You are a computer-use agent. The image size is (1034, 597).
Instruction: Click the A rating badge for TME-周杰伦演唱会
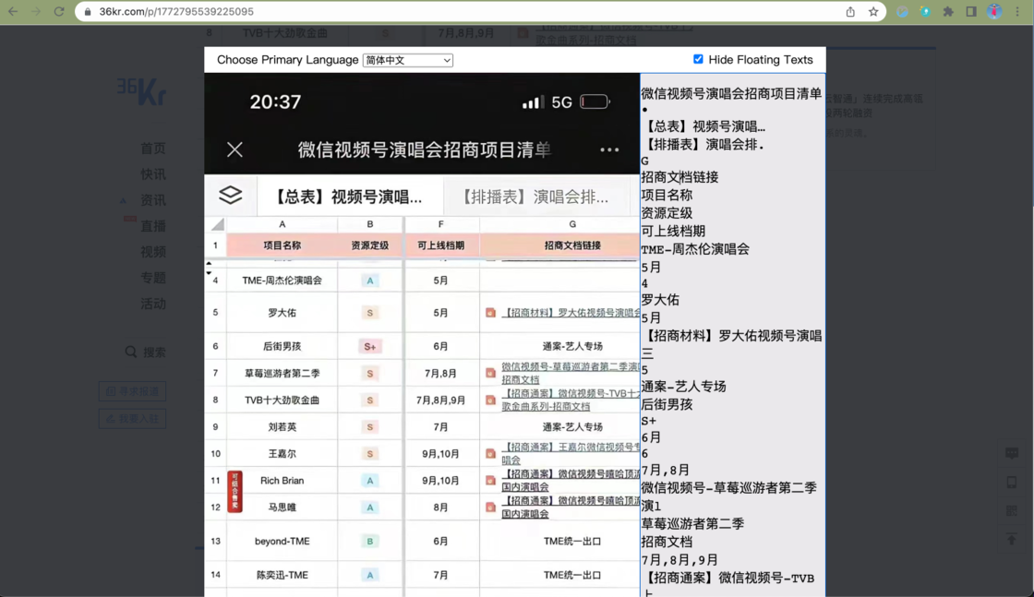[370, 281]
